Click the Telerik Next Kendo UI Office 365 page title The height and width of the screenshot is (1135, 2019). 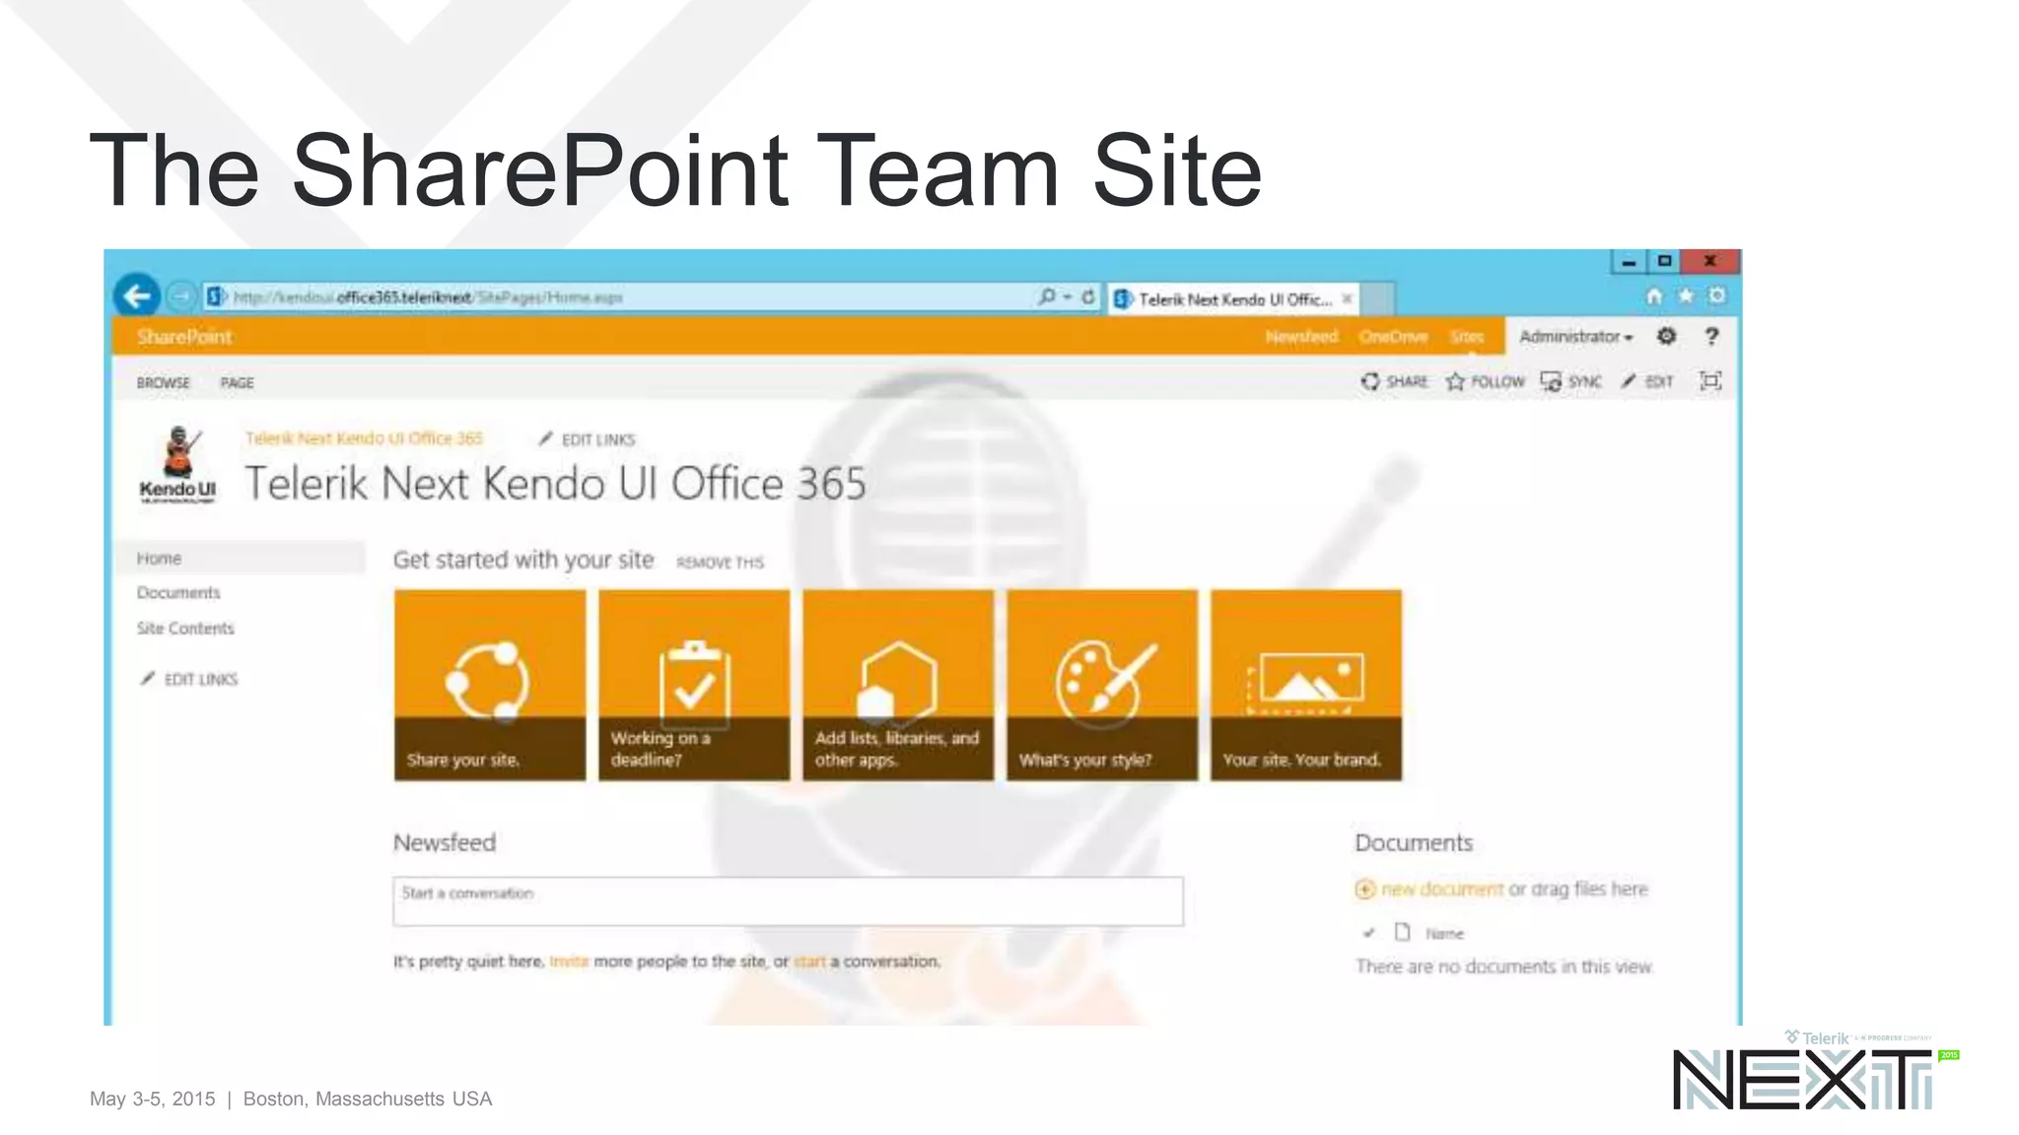(x=555, y=484)
